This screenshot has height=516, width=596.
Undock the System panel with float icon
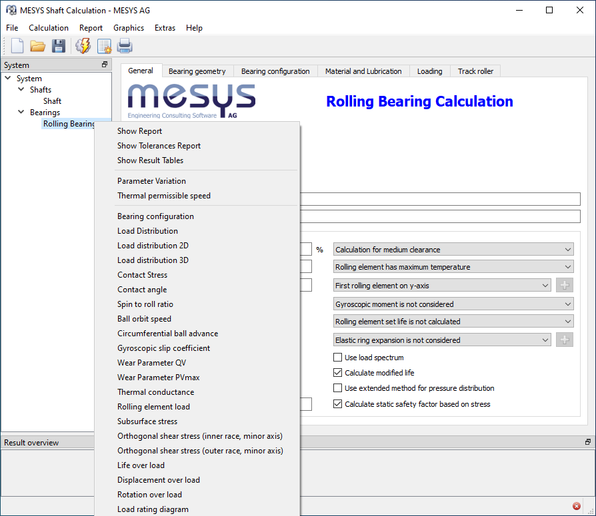pyautogui.click(x=105, y=65)
